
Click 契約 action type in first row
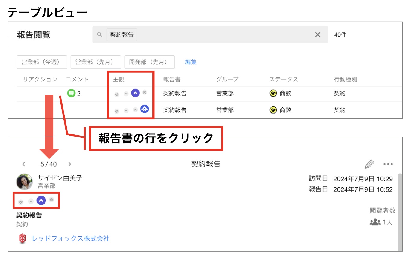coord(340,93)
